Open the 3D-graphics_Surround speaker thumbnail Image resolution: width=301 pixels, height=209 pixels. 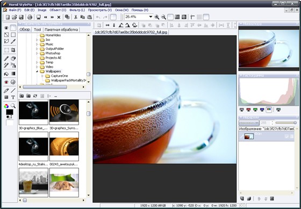click(64, 112)
